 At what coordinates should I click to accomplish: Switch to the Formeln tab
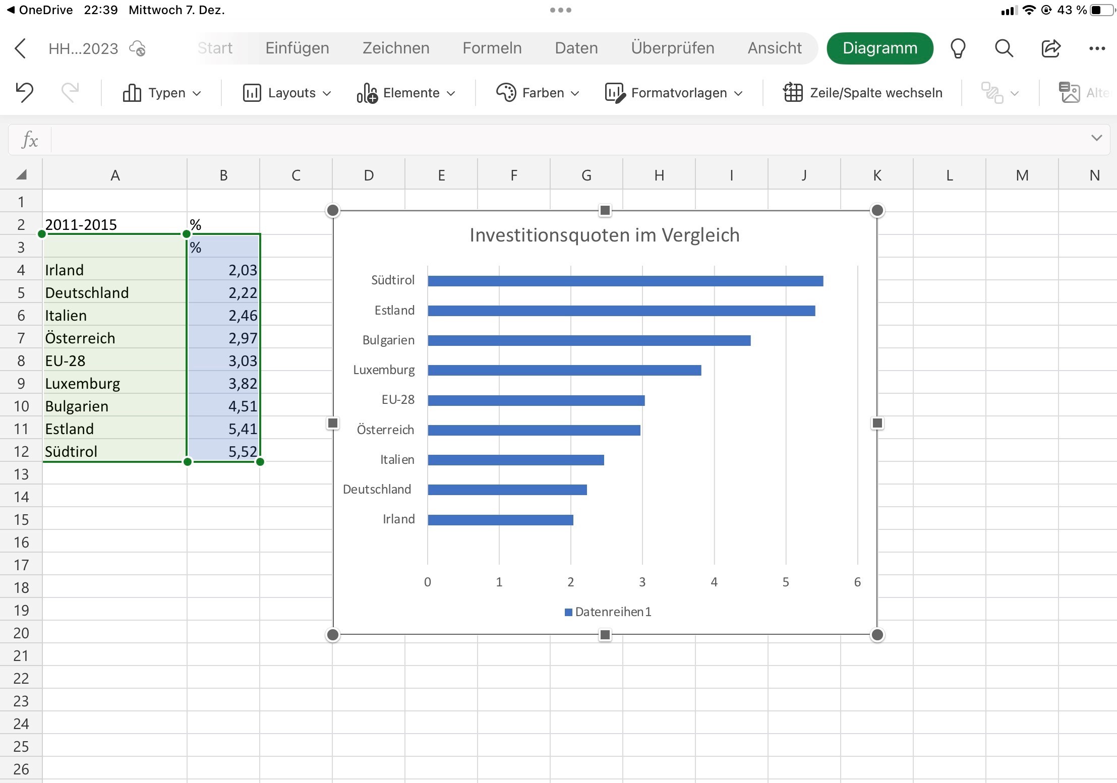pos(492,48)
